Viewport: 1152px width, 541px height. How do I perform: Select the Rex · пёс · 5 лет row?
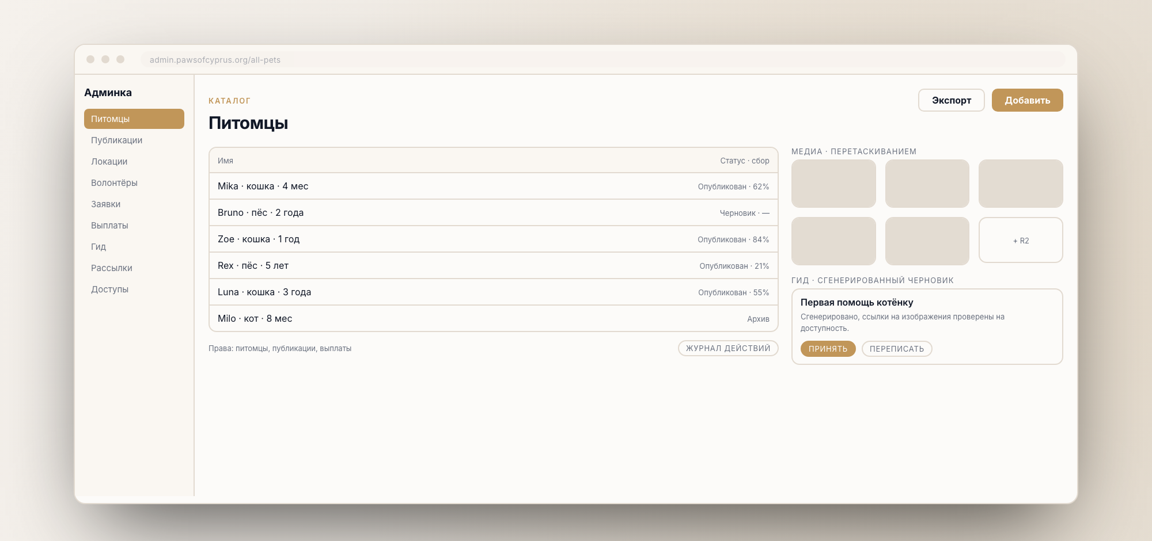[x=494, y=265]
